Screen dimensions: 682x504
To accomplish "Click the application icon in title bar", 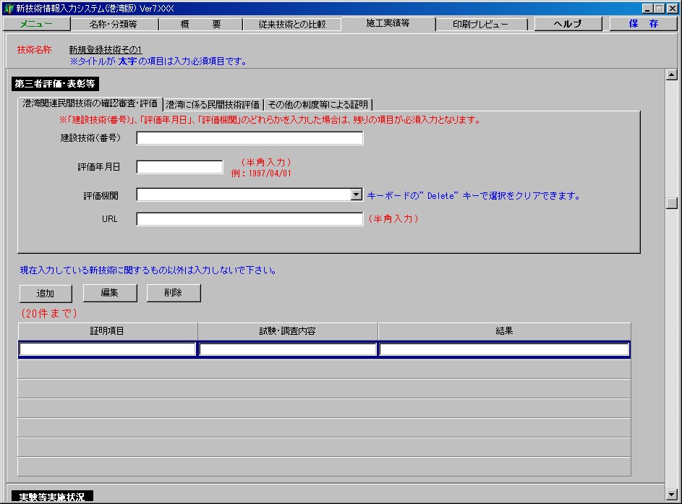I will point(8,8).
